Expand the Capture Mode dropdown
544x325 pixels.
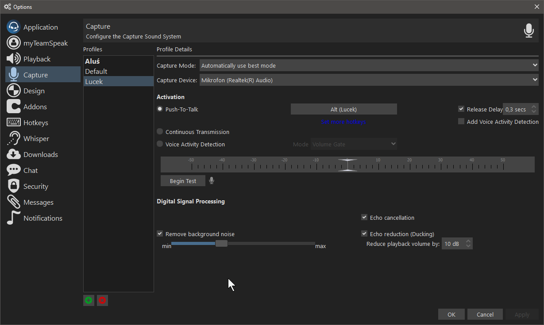pyautogui.click(x=369, y=65)
